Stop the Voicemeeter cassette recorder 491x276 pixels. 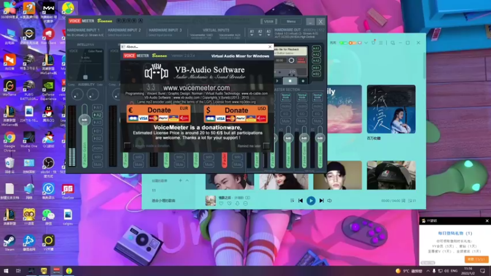[x=290, y=81]
